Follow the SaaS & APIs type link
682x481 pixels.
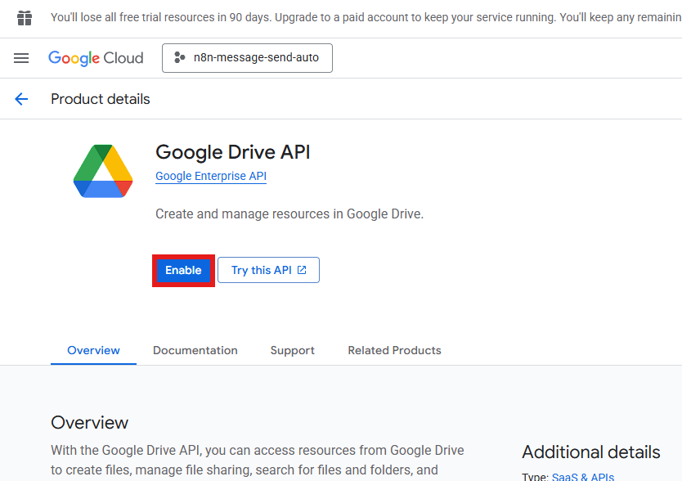click(582, 477)
